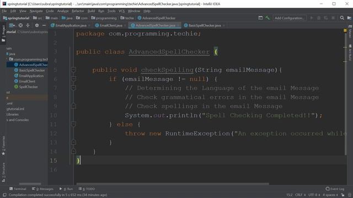Click the Debug bug icon in toolbar

pos(319,18)
